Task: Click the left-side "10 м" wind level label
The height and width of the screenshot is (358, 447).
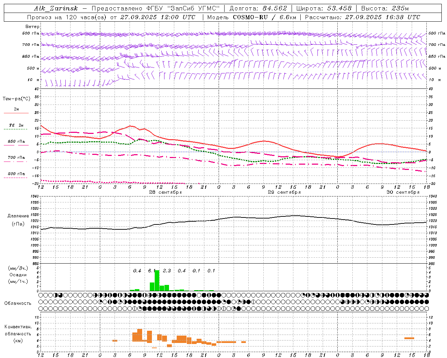Action: click(34, 80)
